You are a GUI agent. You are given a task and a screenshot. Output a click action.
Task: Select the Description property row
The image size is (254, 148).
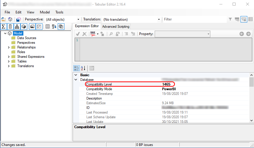164,98
